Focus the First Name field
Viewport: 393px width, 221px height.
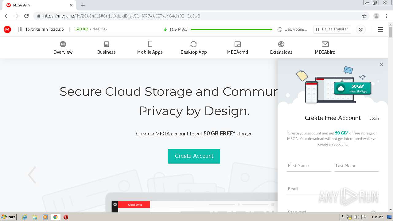pyautogui.click(x=309, y=166)
